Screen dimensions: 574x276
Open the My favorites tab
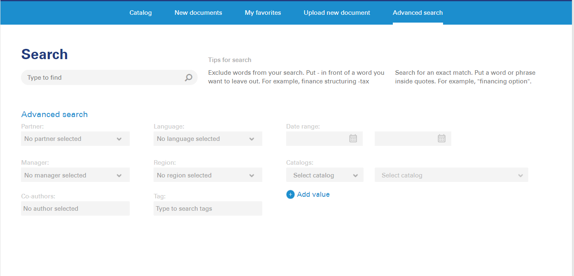click(x=263, y=13)
